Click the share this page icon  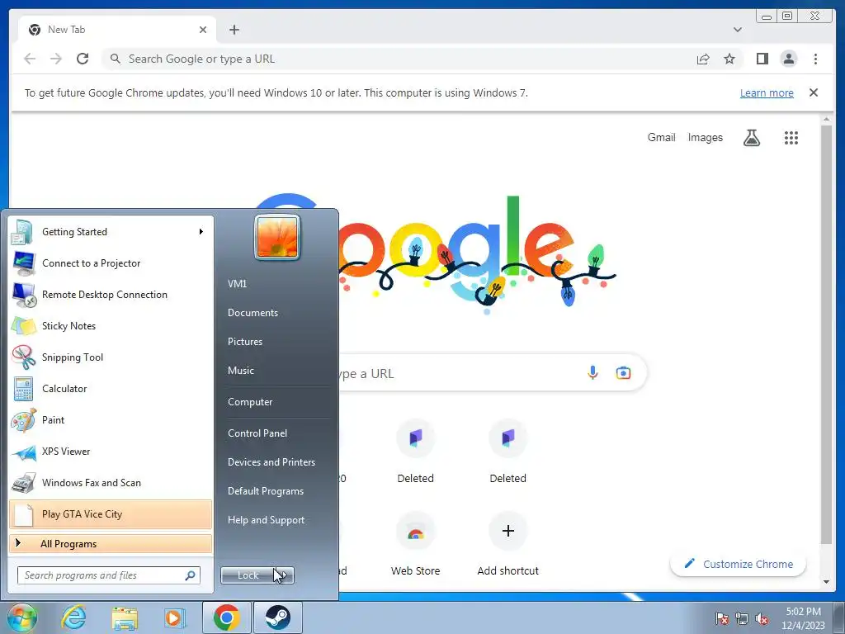click(703, 59)
